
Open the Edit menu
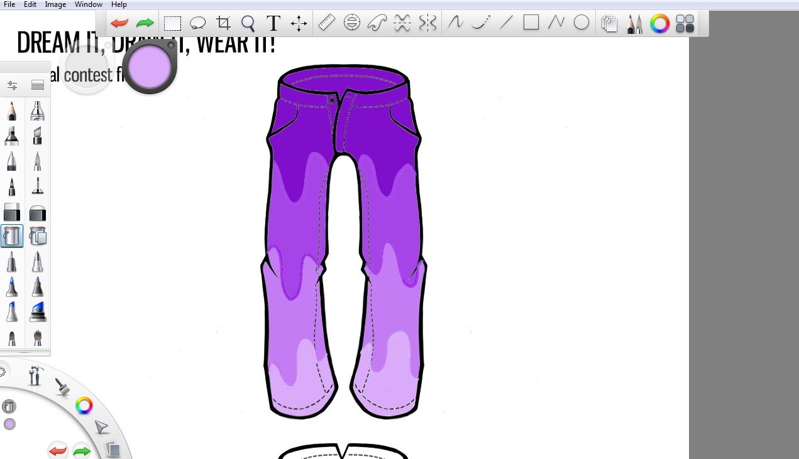click(x=30, y=4)
